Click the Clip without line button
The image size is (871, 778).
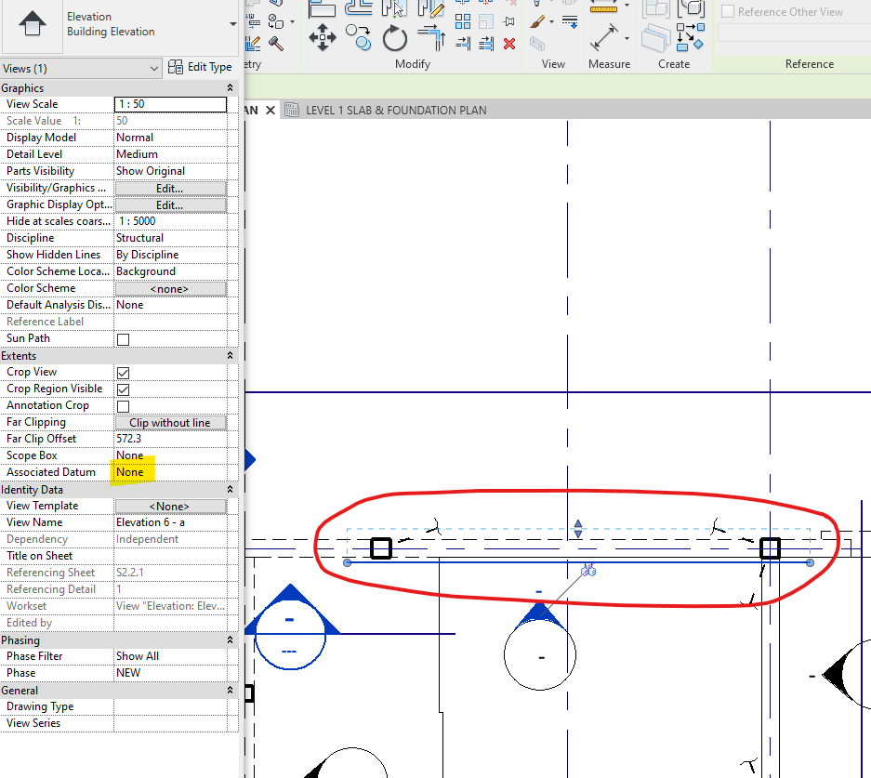point(170,421)
